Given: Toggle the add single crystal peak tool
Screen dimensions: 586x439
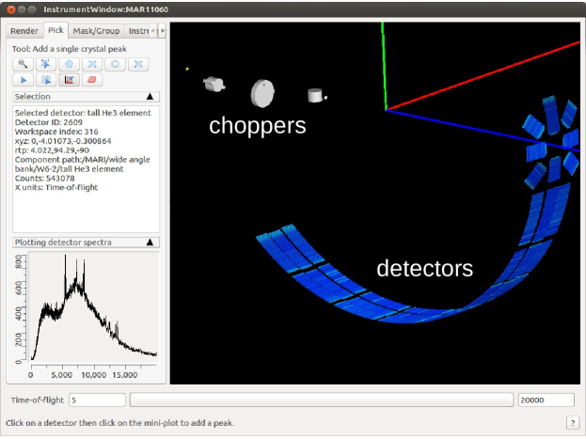Looking at the screenshot, I should click(x=68, y=80).
